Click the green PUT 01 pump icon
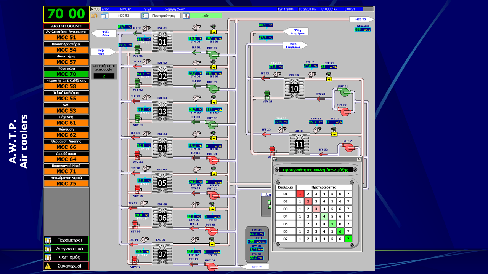Viewport: 488px width, 274px height. pyautogui.click(x=212, y=55)
